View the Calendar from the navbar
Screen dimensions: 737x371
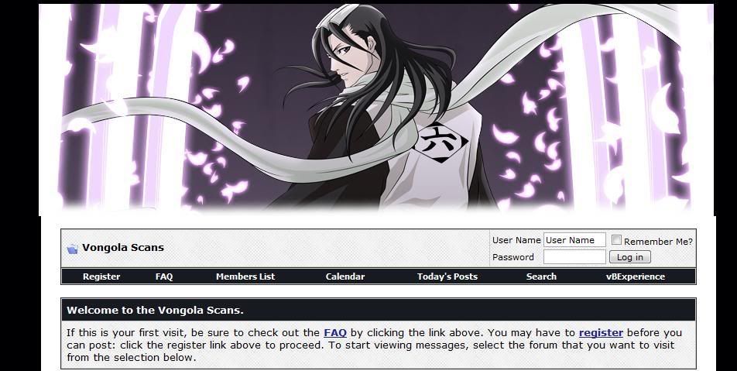point(345,277)
